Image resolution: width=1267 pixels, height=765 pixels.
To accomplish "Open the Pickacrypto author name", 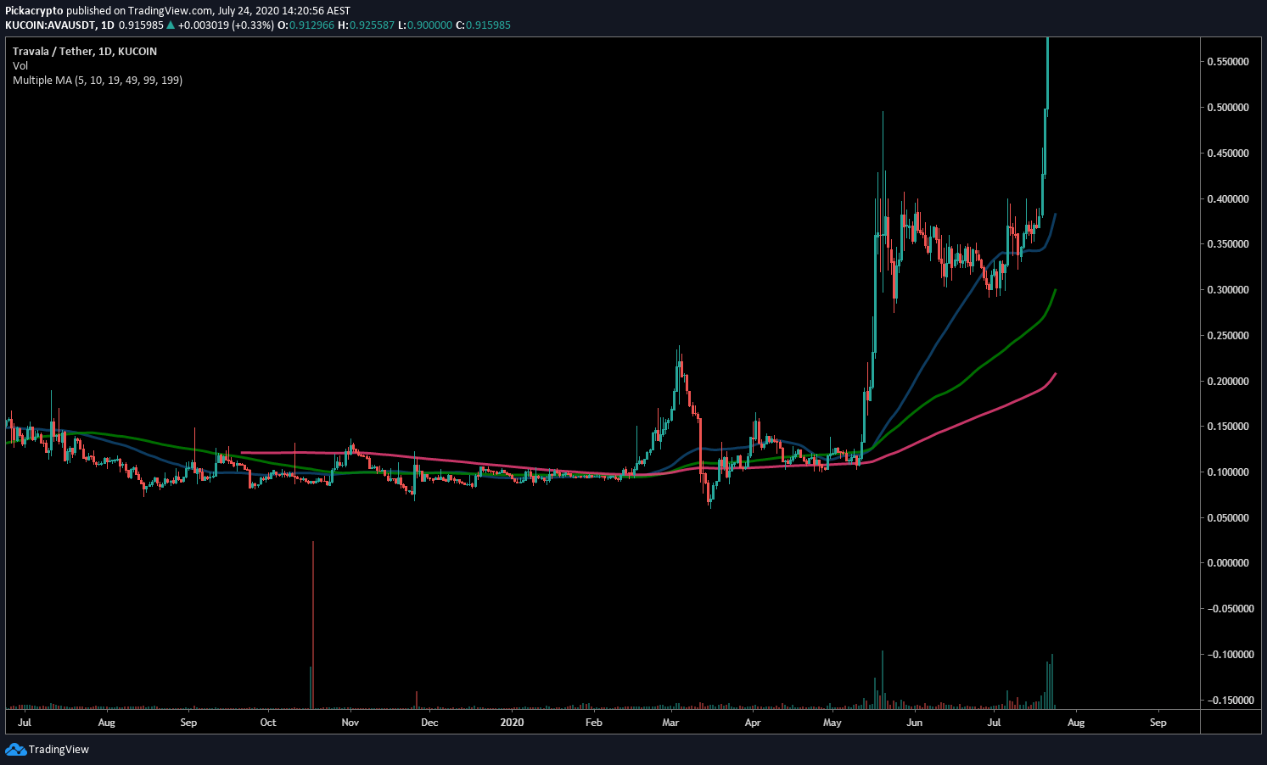I will (x=34, y=11).
